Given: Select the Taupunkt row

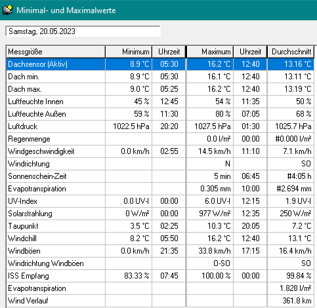Looking at the screenshot, I should click(x=160, y=226).
